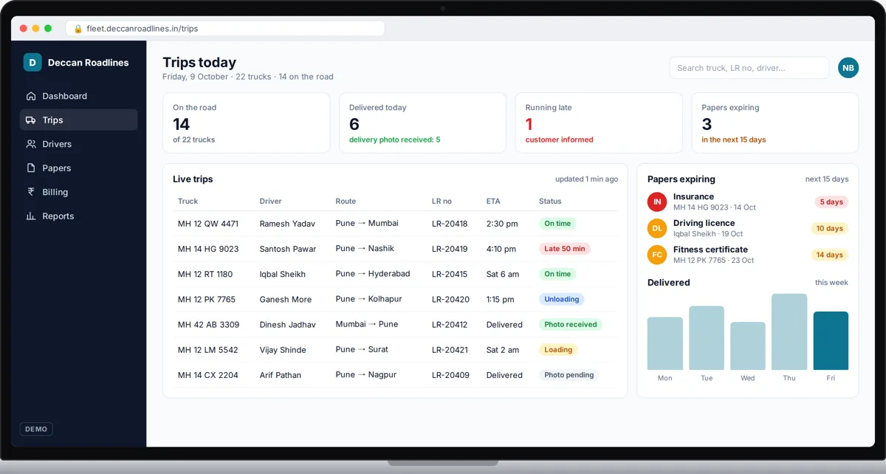Select Trips in the sidebar

[78, 120]
